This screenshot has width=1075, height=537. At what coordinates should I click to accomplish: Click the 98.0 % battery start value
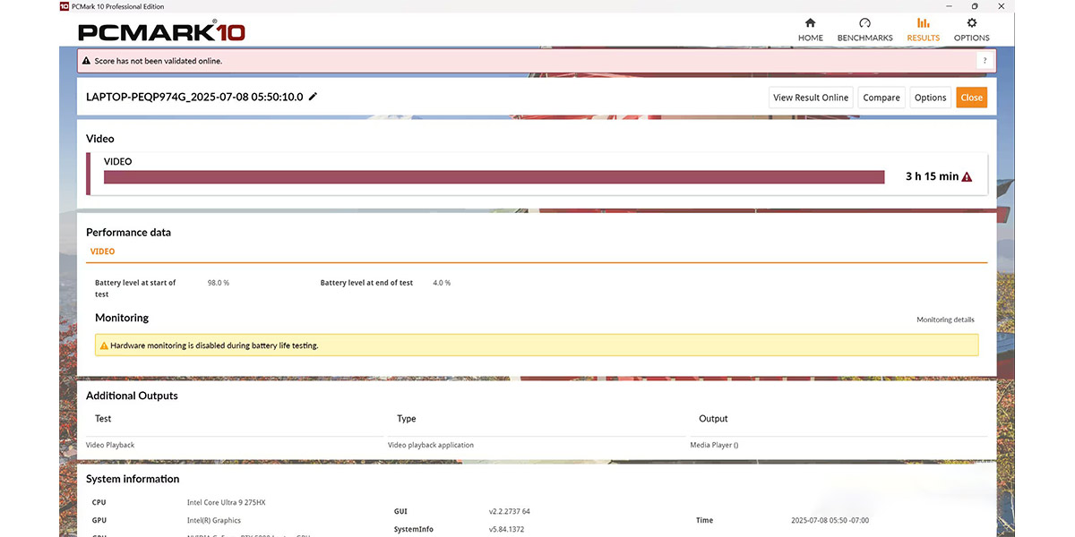(219, 283)
